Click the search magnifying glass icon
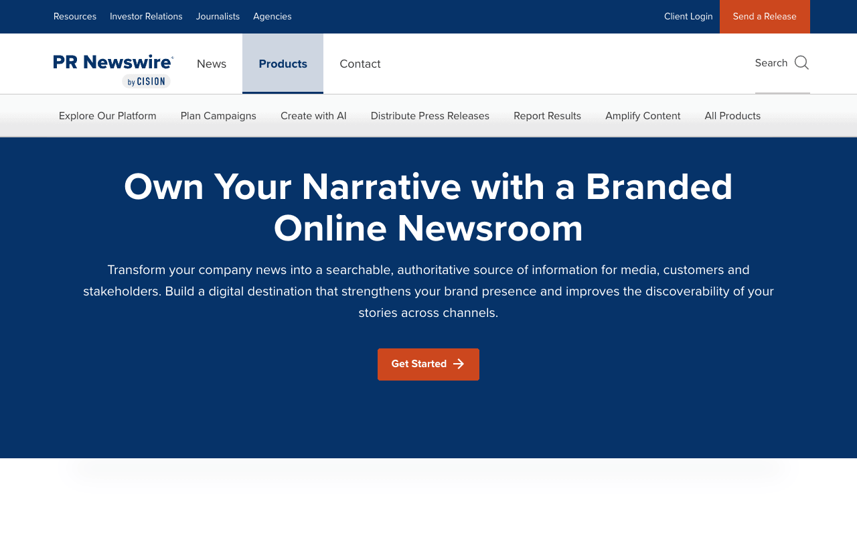 [x=801, y=63]
